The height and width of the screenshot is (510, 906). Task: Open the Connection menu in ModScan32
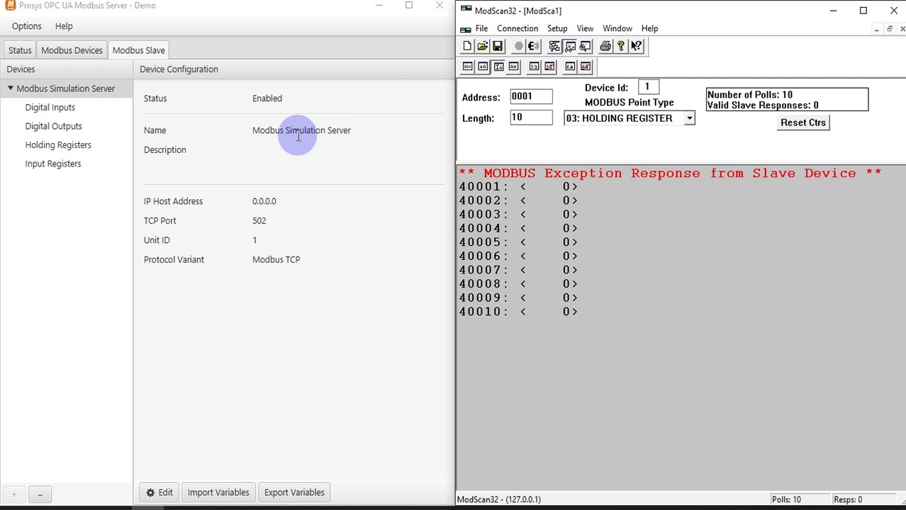click(x=518, y=28)
